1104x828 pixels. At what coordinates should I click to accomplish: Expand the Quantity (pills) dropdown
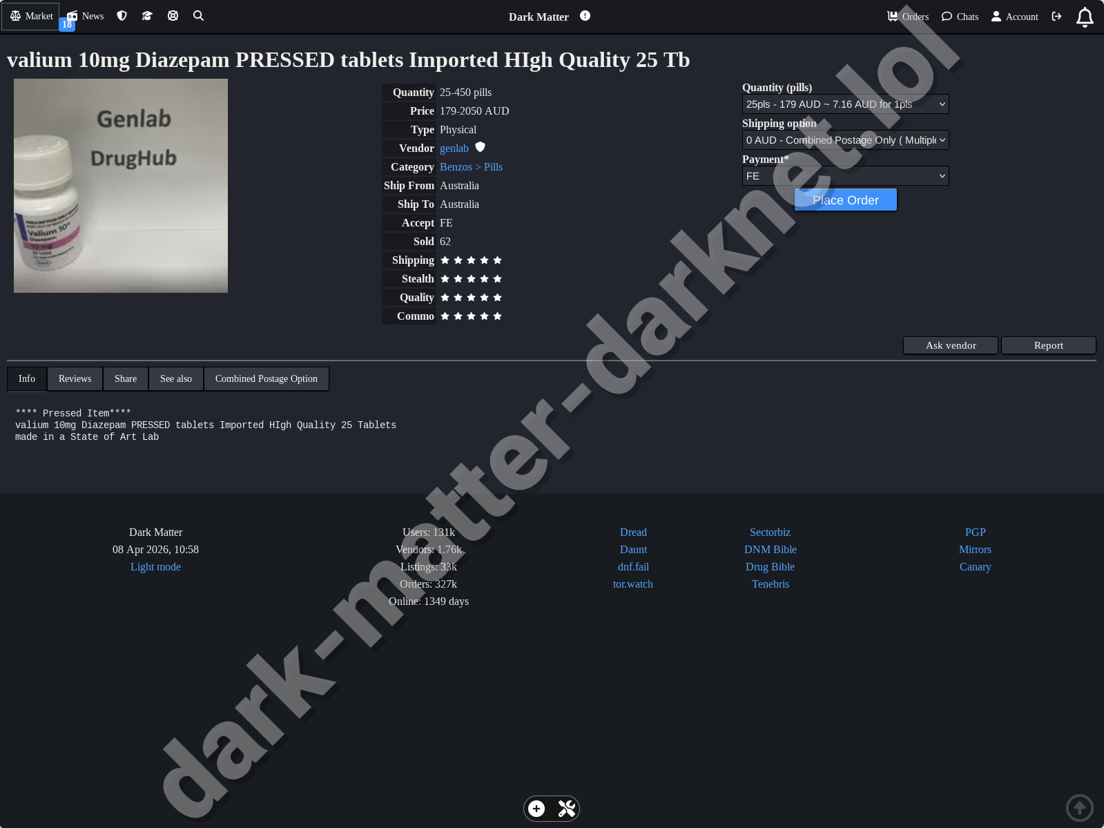845,104
